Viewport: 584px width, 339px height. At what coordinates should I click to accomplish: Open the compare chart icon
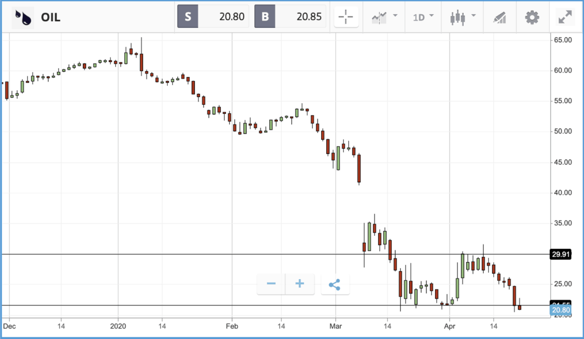(x=379, y=18)
